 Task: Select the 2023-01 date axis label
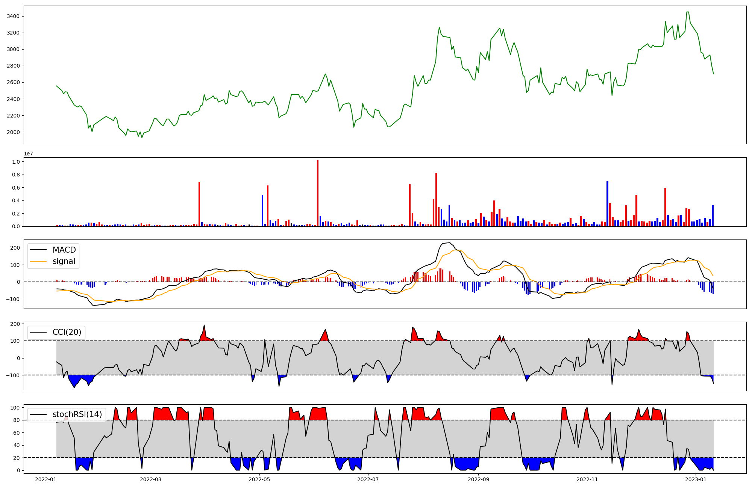point(696,479)
